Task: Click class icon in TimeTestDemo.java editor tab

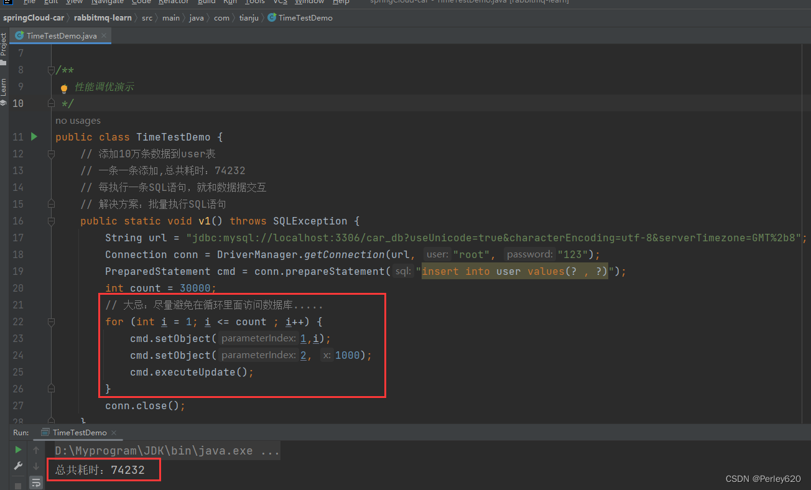Action: point(20,35)
